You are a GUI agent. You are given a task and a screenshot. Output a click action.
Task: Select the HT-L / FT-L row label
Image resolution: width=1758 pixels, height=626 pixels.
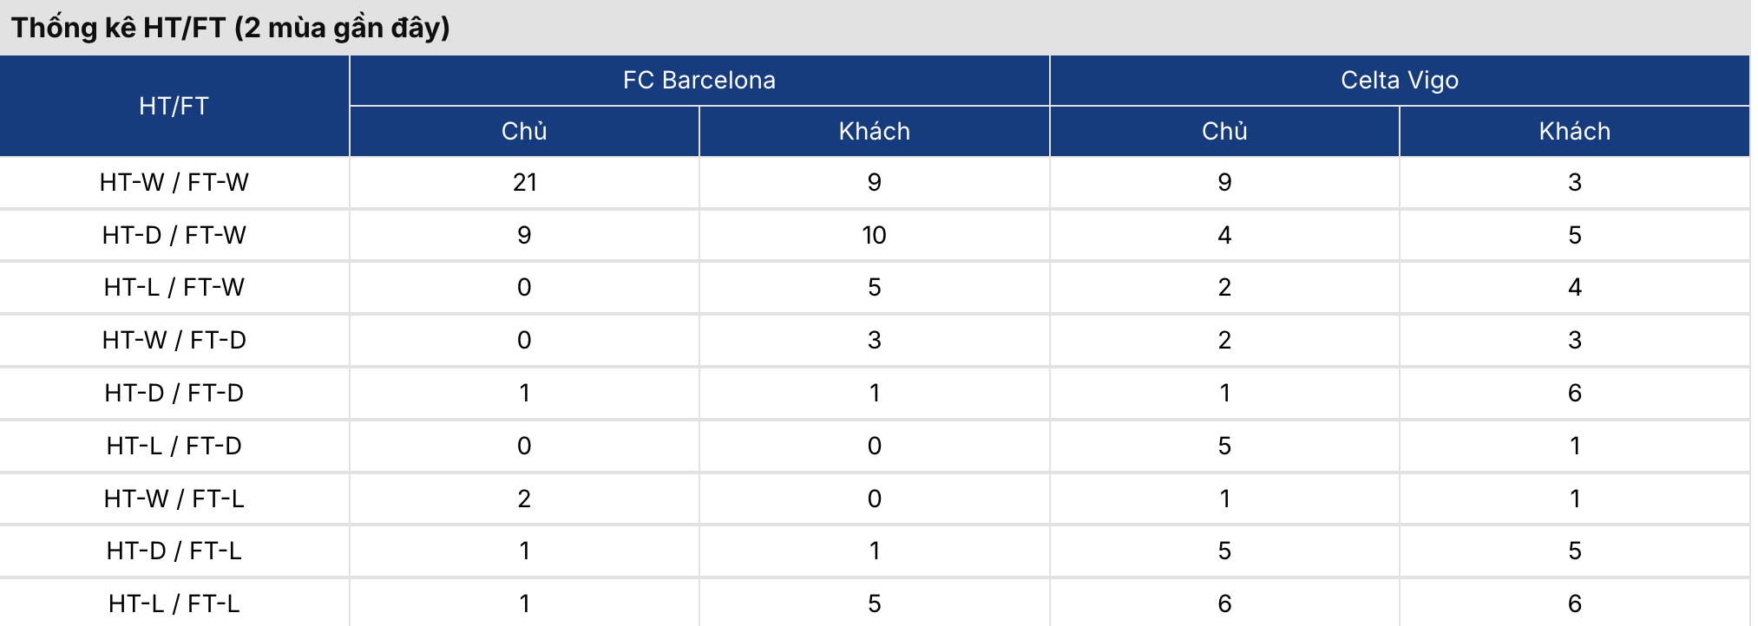tap(174, 603)
